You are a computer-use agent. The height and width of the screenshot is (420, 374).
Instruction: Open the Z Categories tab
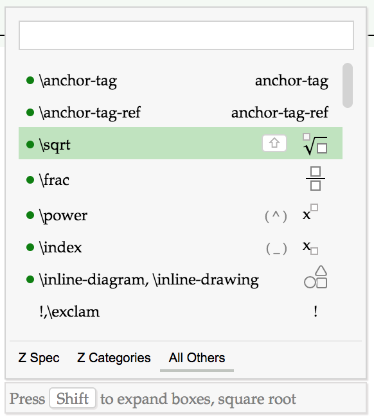(x=114, y=358)
